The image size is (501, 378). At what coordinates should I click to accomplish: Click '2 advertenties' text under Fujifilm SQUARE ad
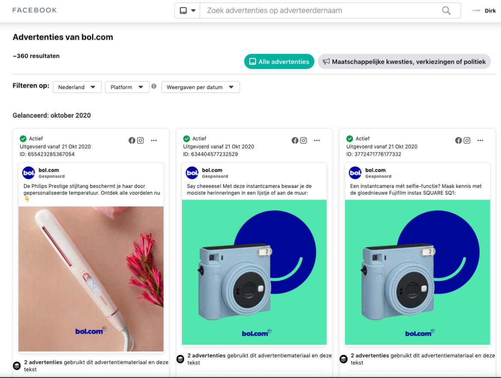coord(370,355)
